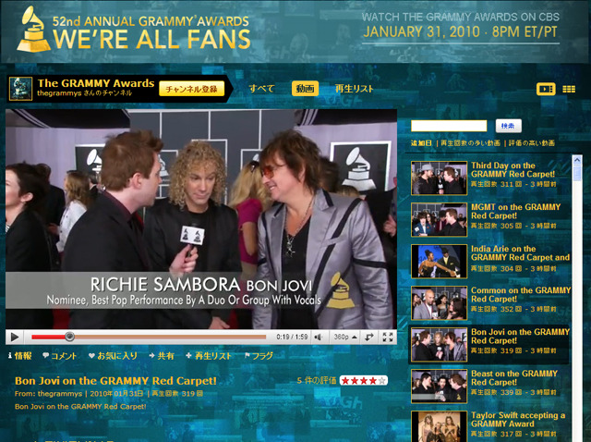Select the 再生リスト tab
Image resolution: width=591 pixels, height=442 pixels.
354,89
